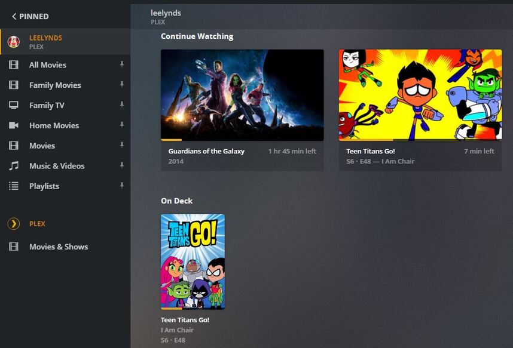This screenshot has height=348, width=513.
Task: Open Playlists from the sidebar
Action: tap(65, 186)
